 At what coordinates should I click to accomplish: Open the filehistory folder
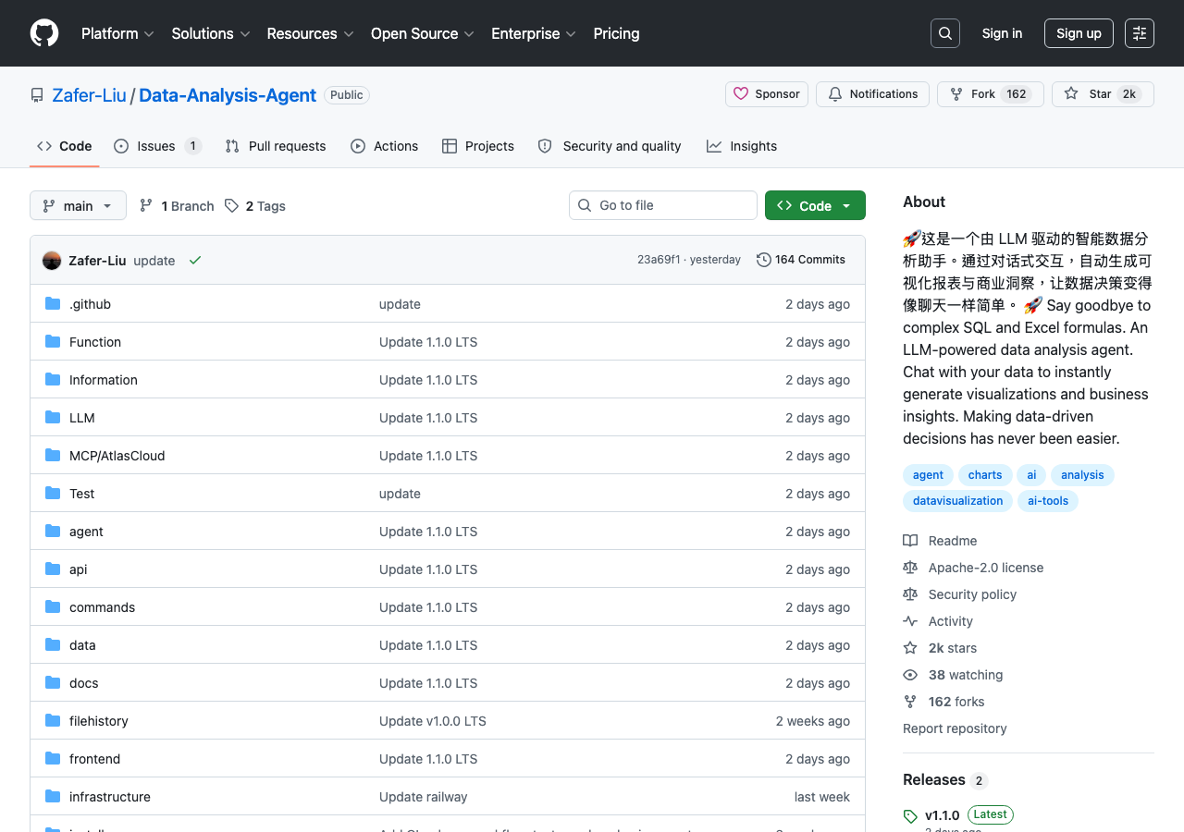[99, 721]
